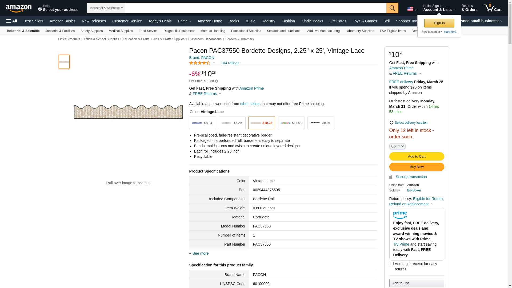512x288 pixels.
Task: Select the $8.84 color option
Action: [202, 123]
